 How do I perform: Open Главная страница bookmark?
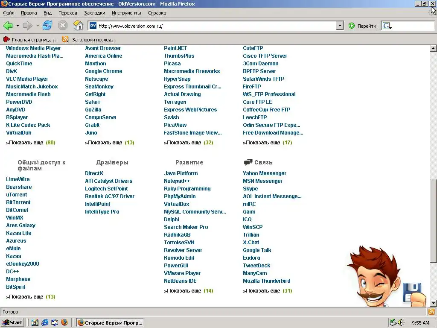click(30, 40)
